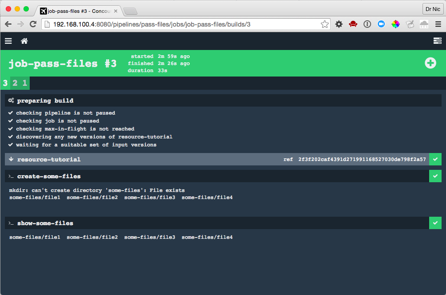Click terminal prompt icon of show-some-files
This screenshot has width=446, height=295.
click(11, 223)
